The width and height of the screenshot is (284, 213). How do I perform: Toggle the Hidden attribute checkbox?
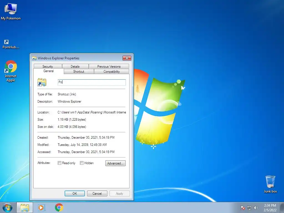(82, 163)
